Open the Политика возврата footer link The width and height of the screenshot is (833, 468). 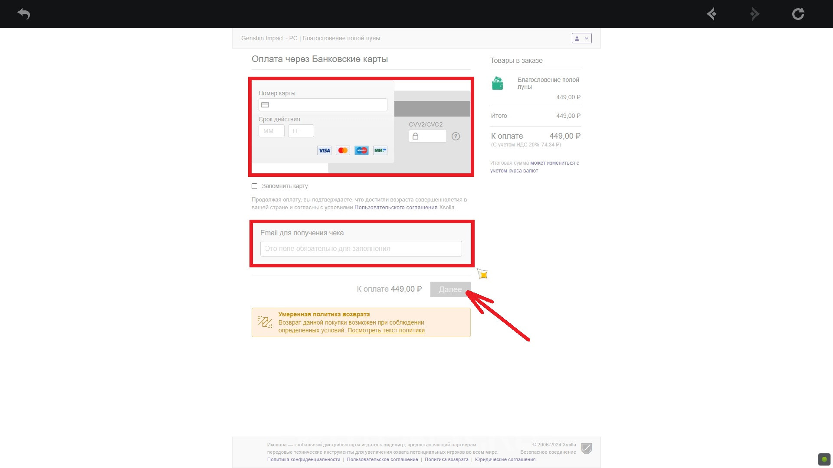pyautogui.click(x=446, y=459)
